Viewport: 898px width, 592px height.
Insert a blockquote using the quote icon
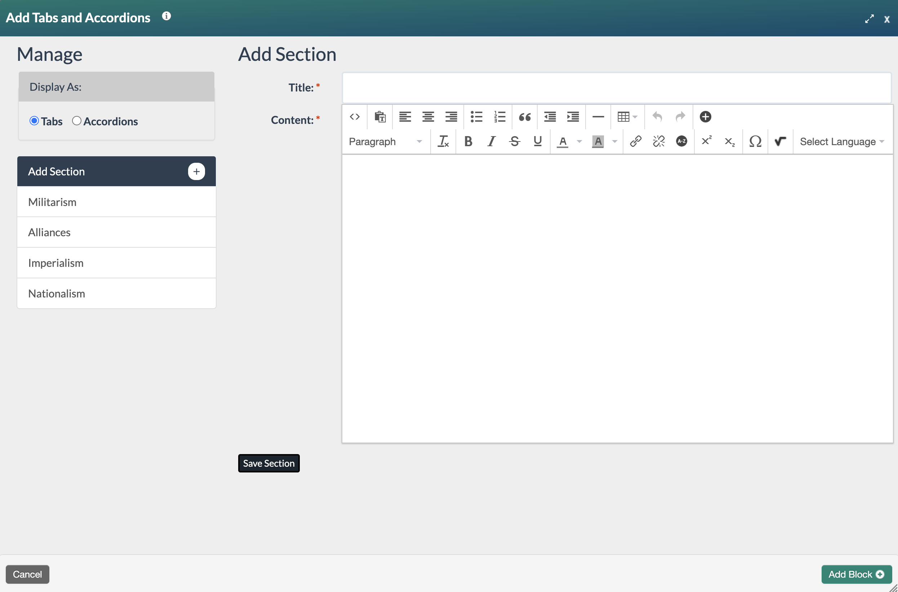[525, 117]
